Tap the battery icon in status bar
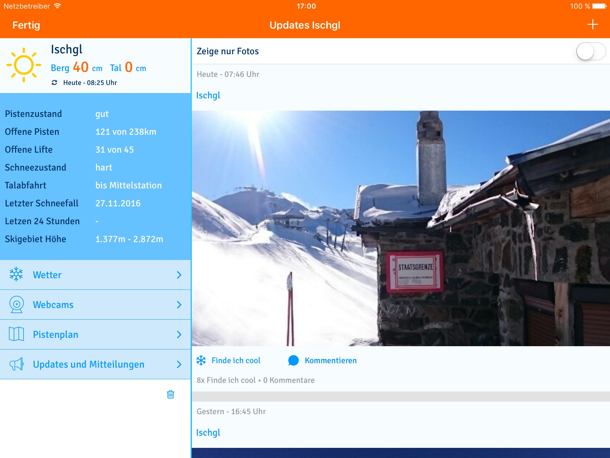The width and height of the screenshot is (610, 458). [x=599, y=6]
